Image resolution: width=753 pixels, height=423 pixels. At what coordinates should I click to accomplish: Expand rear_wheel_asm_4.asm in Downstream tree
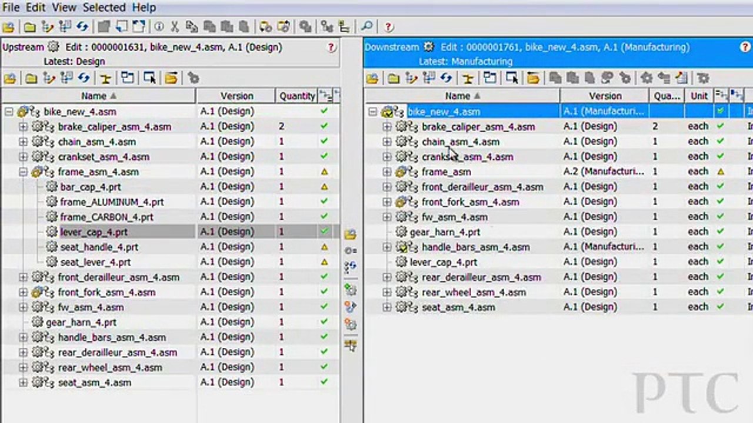387,292
